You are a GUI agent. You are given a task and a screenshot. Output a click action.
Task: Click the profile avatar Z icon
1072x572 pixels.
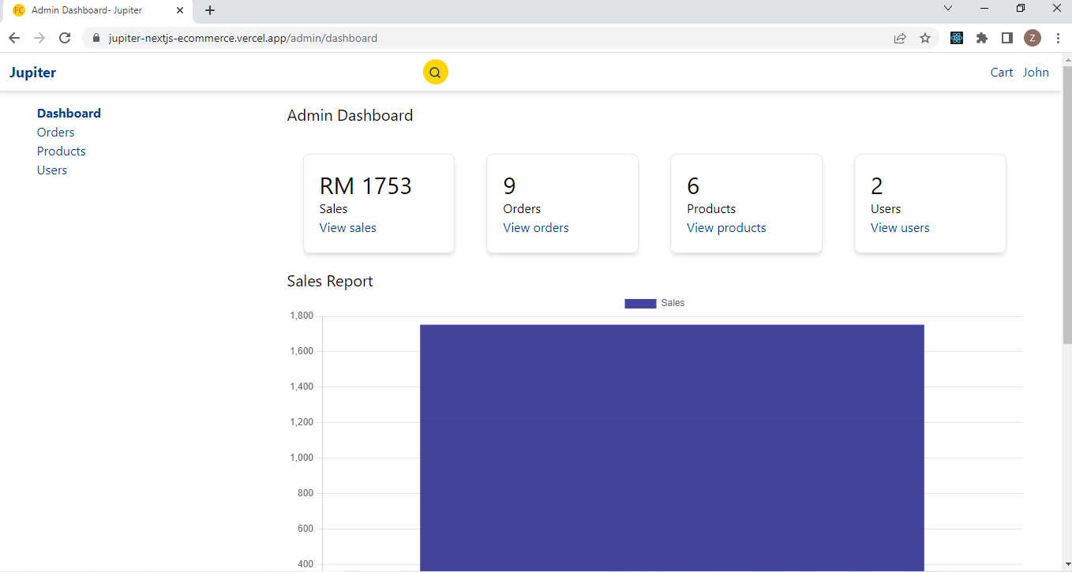[1033, 38]
